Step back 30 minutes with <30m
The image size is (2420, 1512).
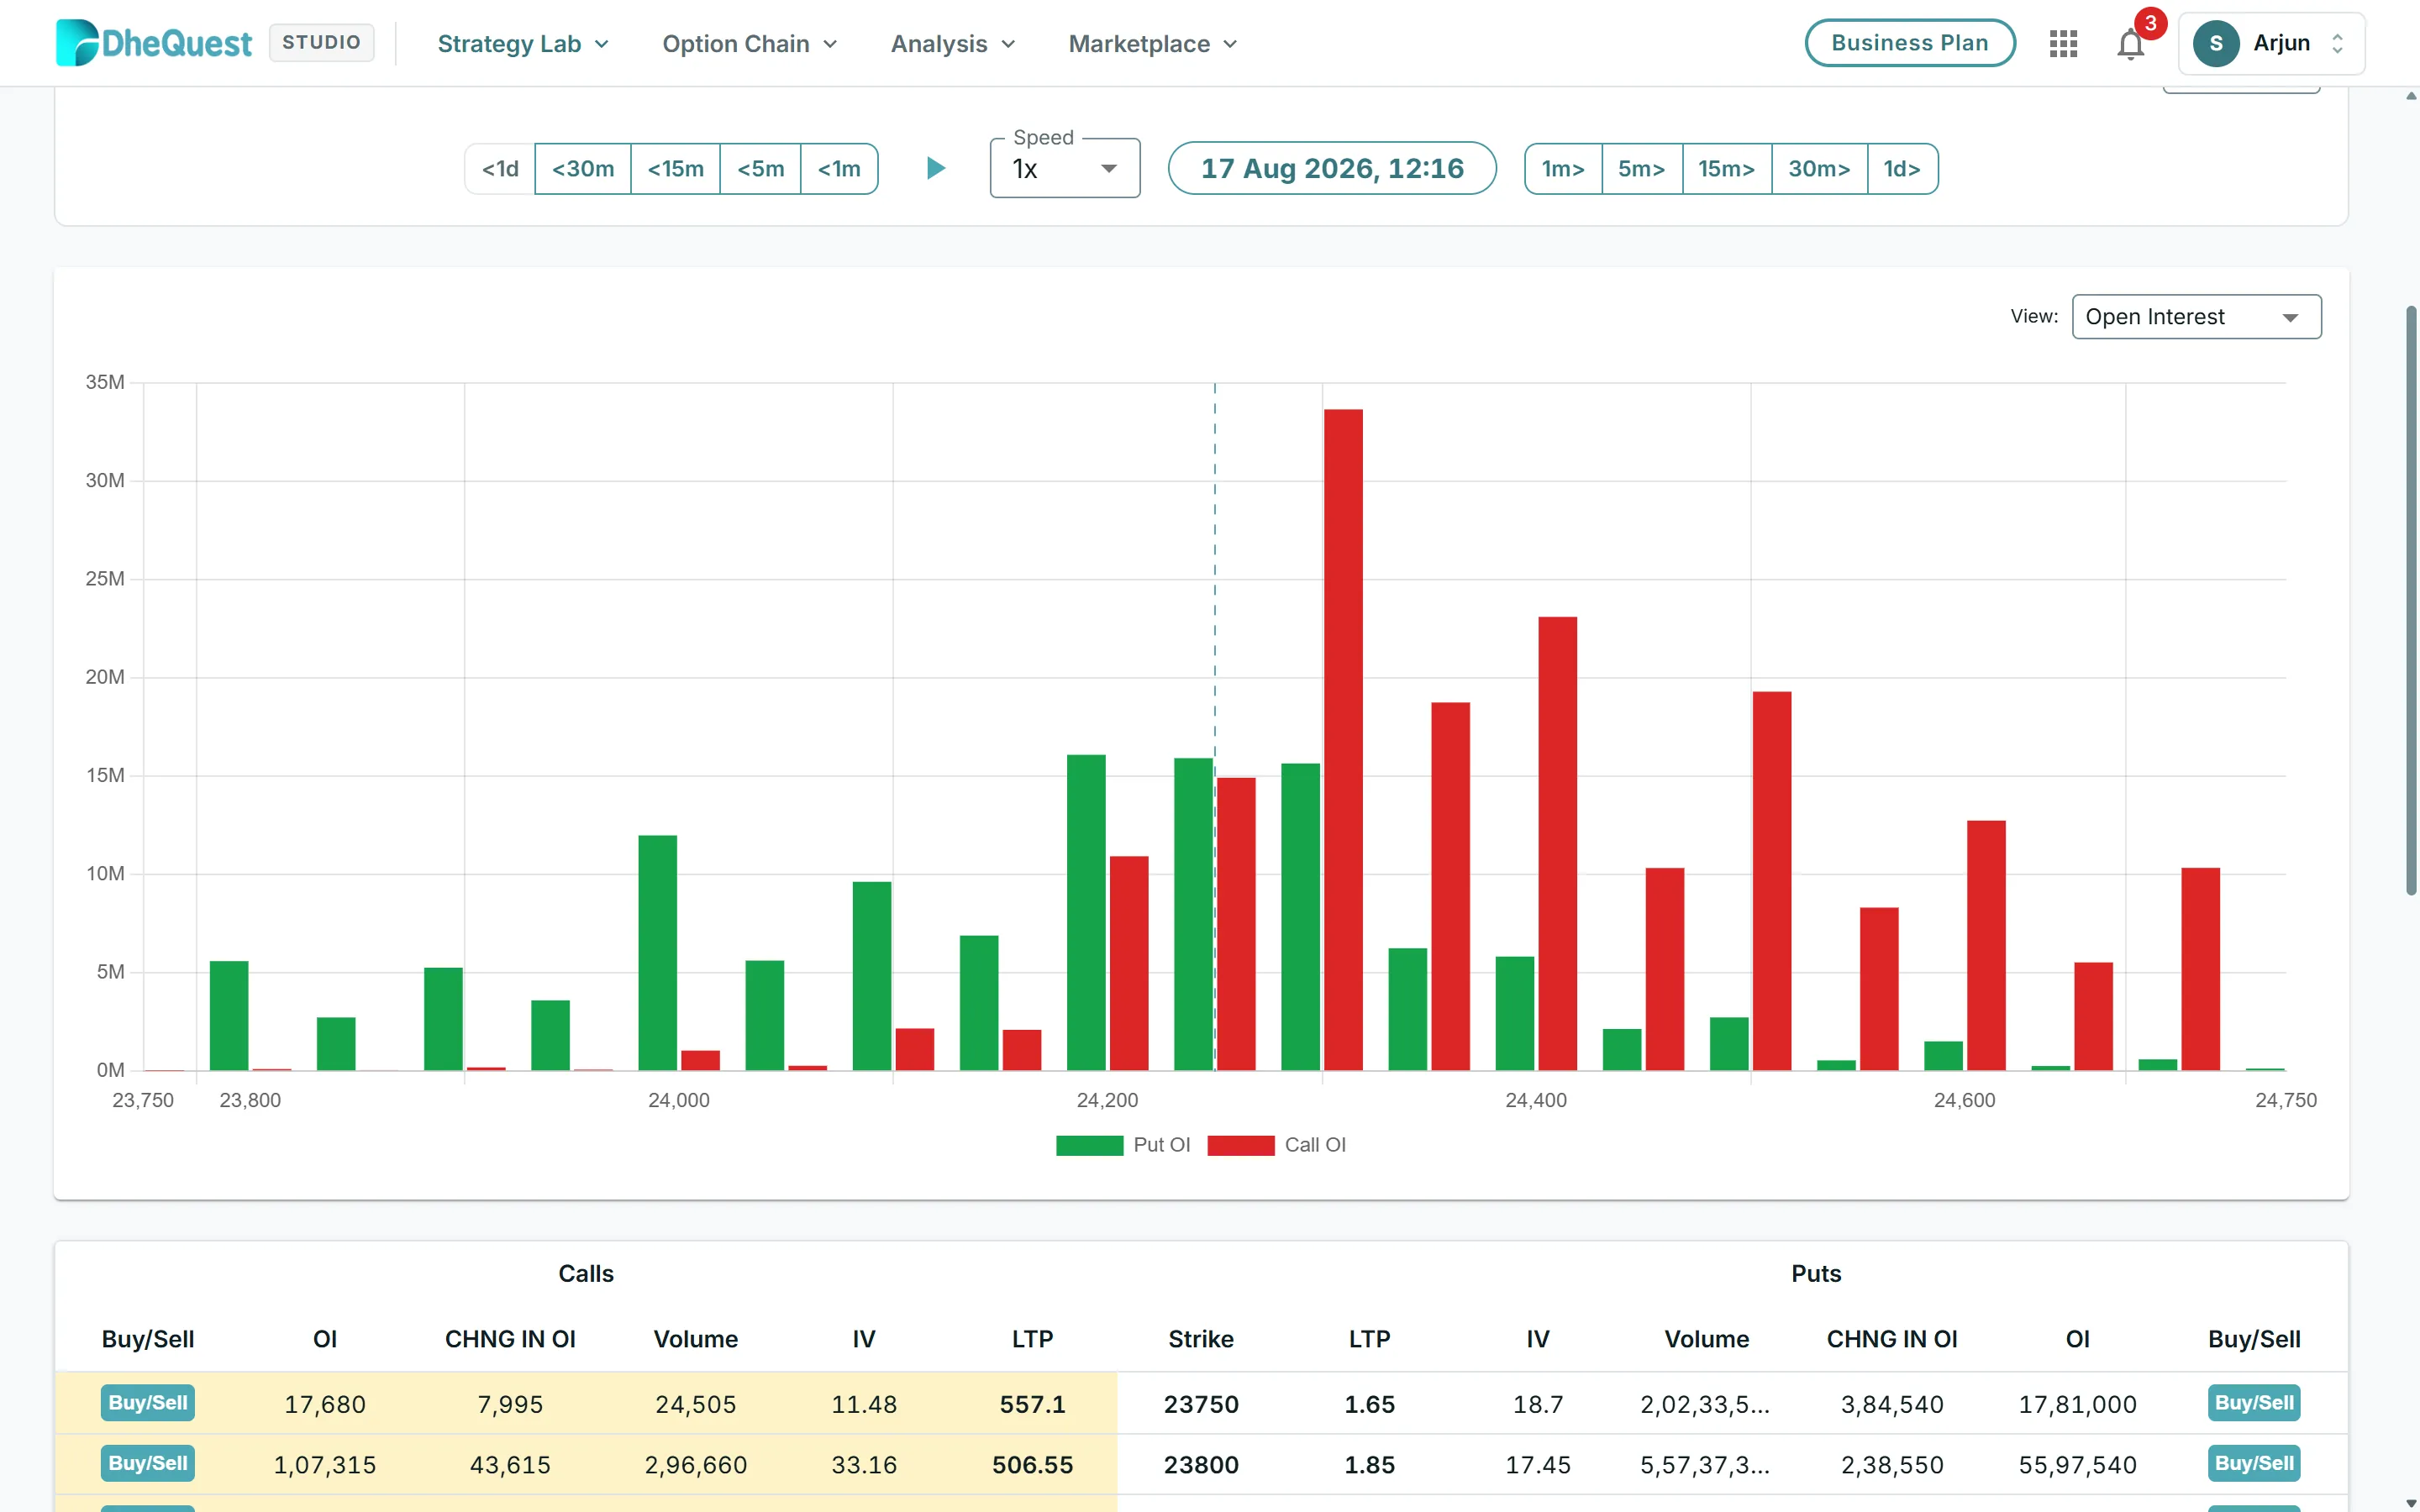click(583, 169)
